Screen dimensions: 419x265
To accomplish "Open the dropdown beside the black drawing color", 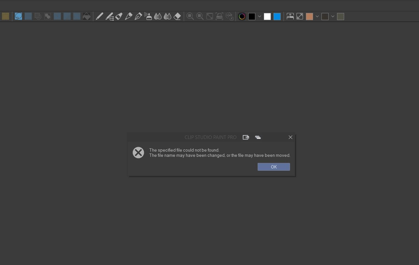I will [x=260, y=16].
